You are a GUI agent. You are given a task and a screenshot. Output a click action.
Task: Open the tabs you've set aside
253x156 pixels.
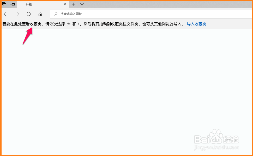tap(4, 4)
